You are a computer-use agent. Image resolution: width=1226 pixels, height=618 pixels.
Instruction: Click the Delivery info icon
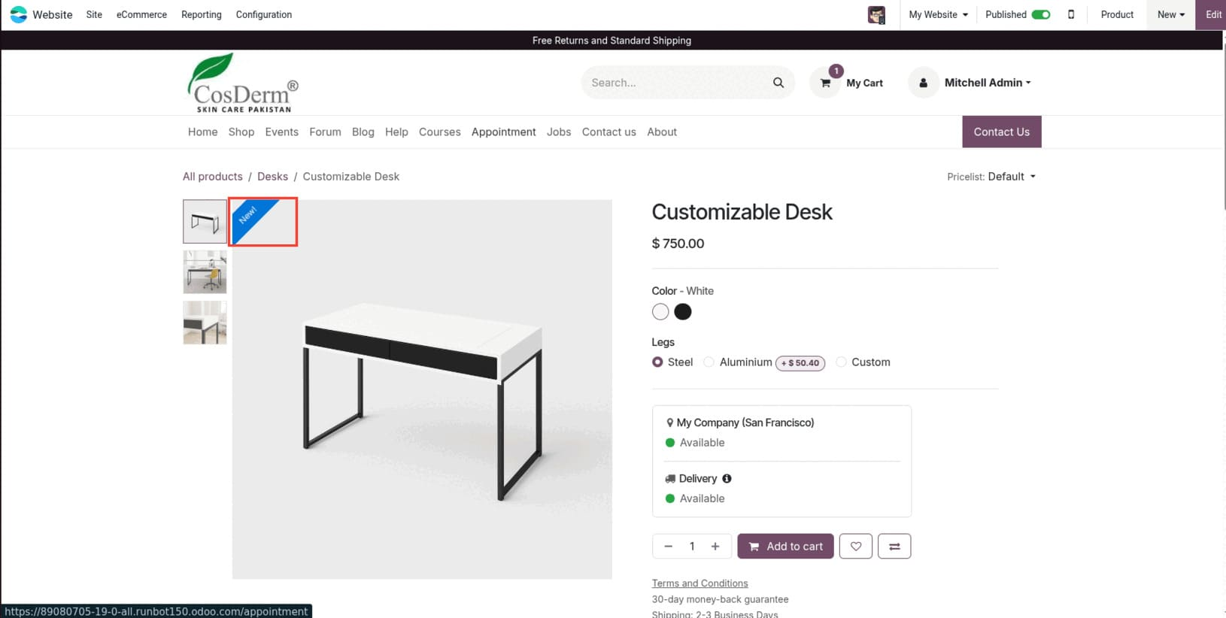(727, 479)
